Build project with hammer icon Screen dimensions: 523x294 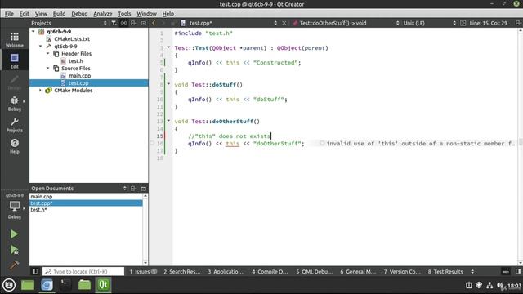[14, 265]
